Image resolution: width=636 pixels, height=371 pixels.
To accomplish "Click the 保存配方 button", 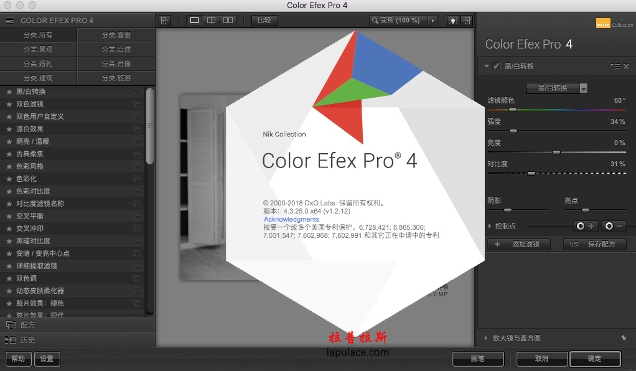I will 595,244.
